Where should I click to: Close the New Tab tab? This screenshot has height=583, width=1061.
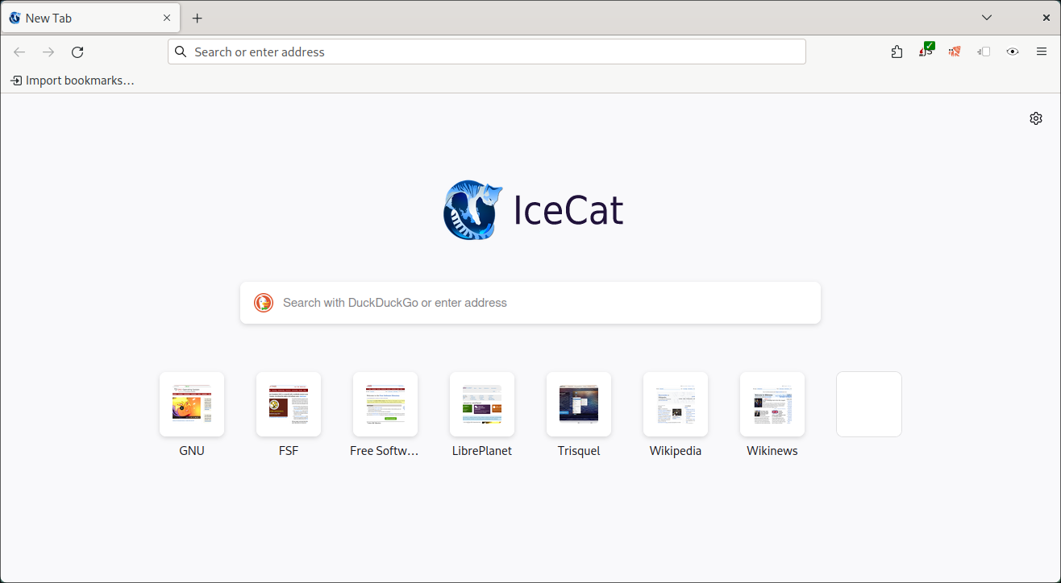click(x=167, y=18)
